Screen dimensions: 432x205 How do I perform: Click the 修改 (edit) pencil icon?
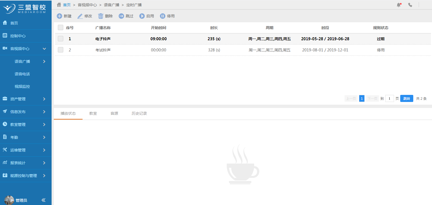pyautogui.click(x=80, y=16)
